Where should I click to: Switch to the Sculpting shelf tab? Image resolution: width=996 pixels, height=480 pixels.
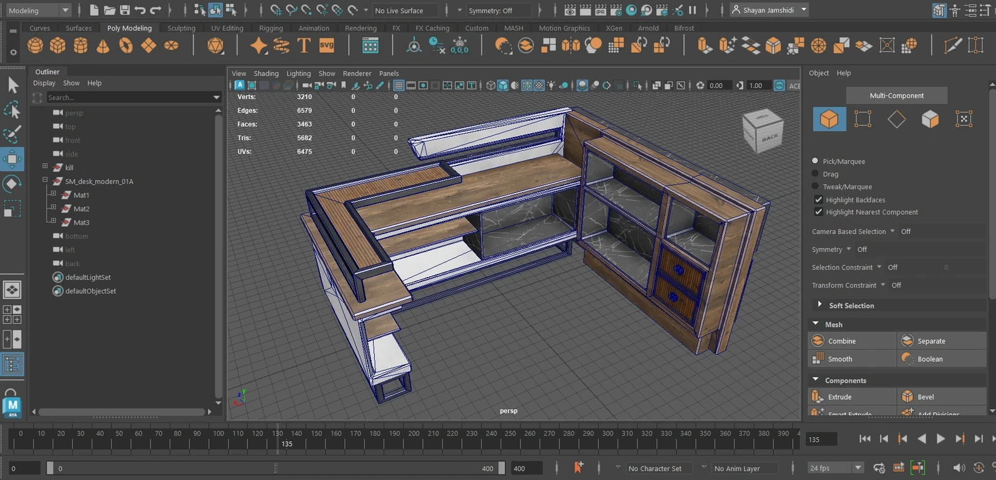pyautogui.click(x=181, y=28)
